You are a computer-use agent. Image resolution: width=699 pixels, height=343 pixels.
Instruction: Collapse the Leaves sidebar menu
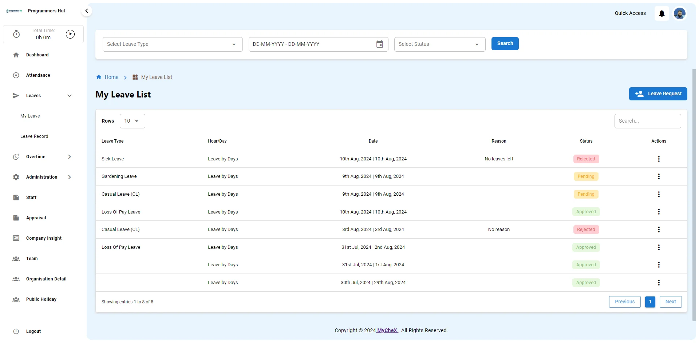tap(70, 96)
